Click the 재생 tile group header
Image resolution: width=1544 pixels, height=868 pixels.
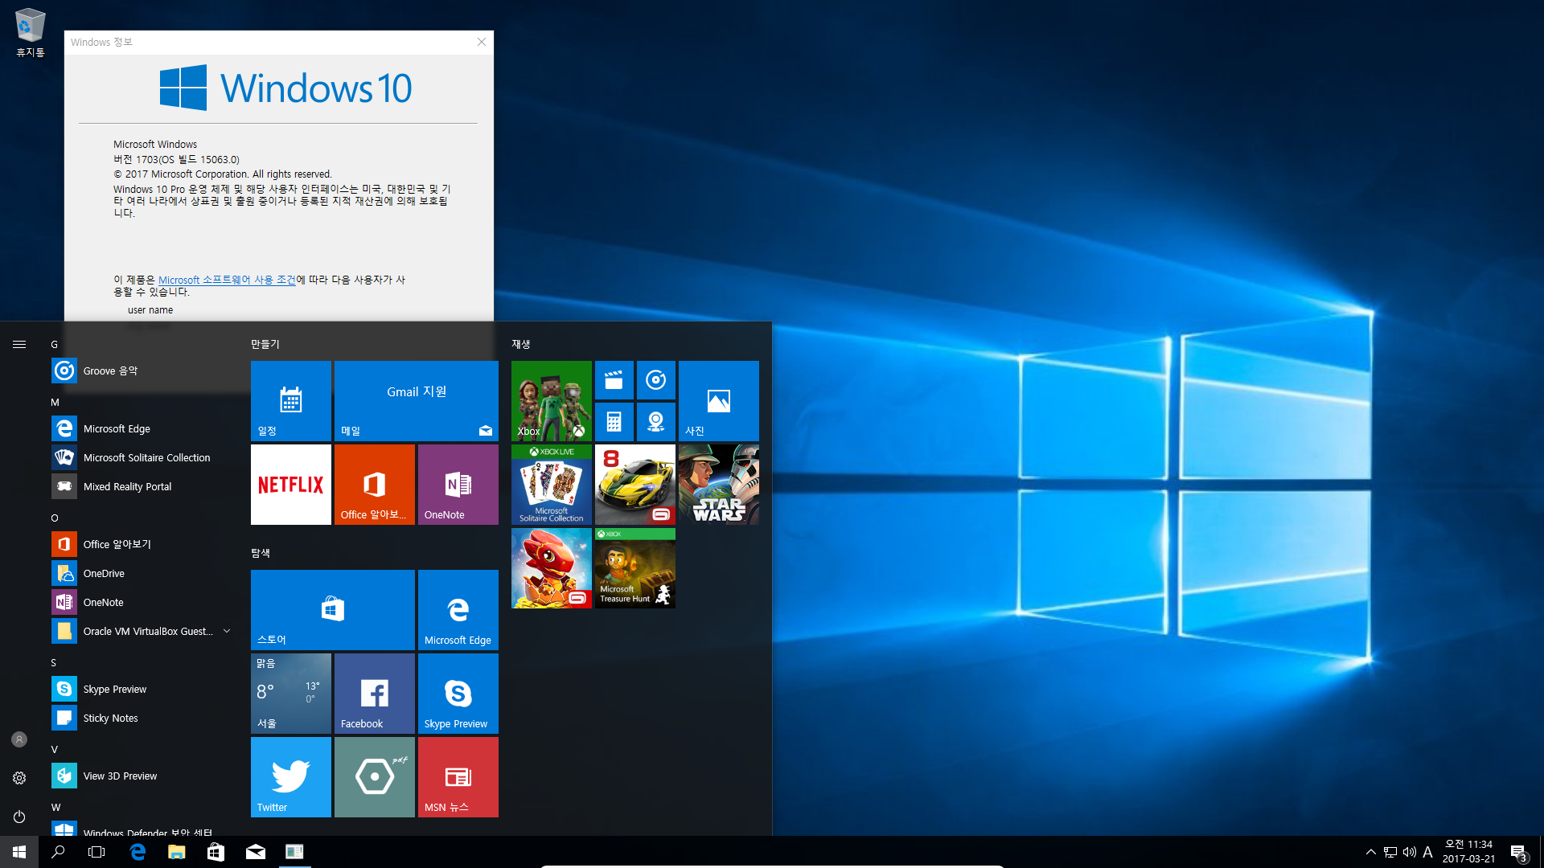[x=521, y=344]
